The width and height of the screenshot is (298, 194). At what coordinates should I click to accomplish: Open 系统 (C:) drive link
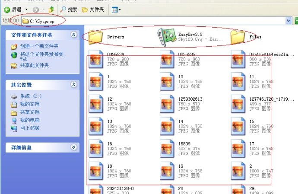pos(31,96)
